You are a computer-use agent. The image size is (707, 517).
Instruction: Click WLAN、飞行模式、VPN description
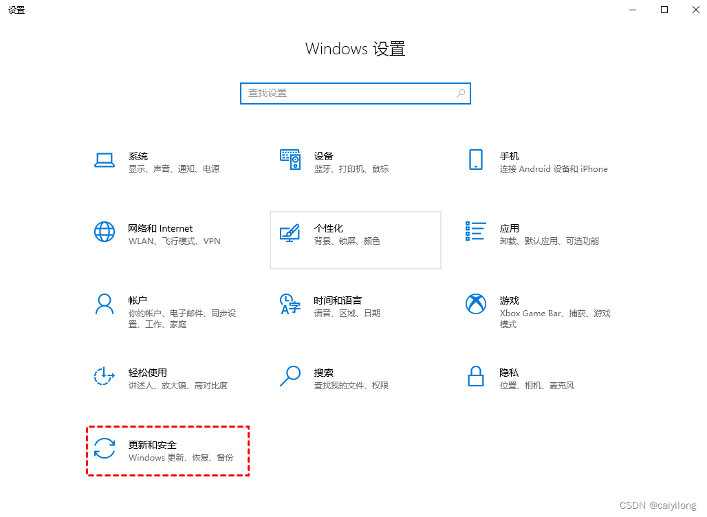(x=175, y=241)
